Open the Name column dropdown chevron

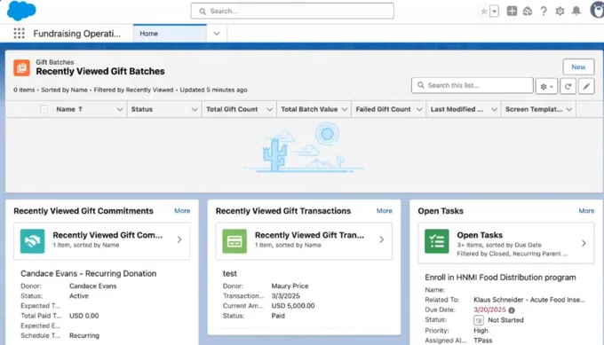120,110
